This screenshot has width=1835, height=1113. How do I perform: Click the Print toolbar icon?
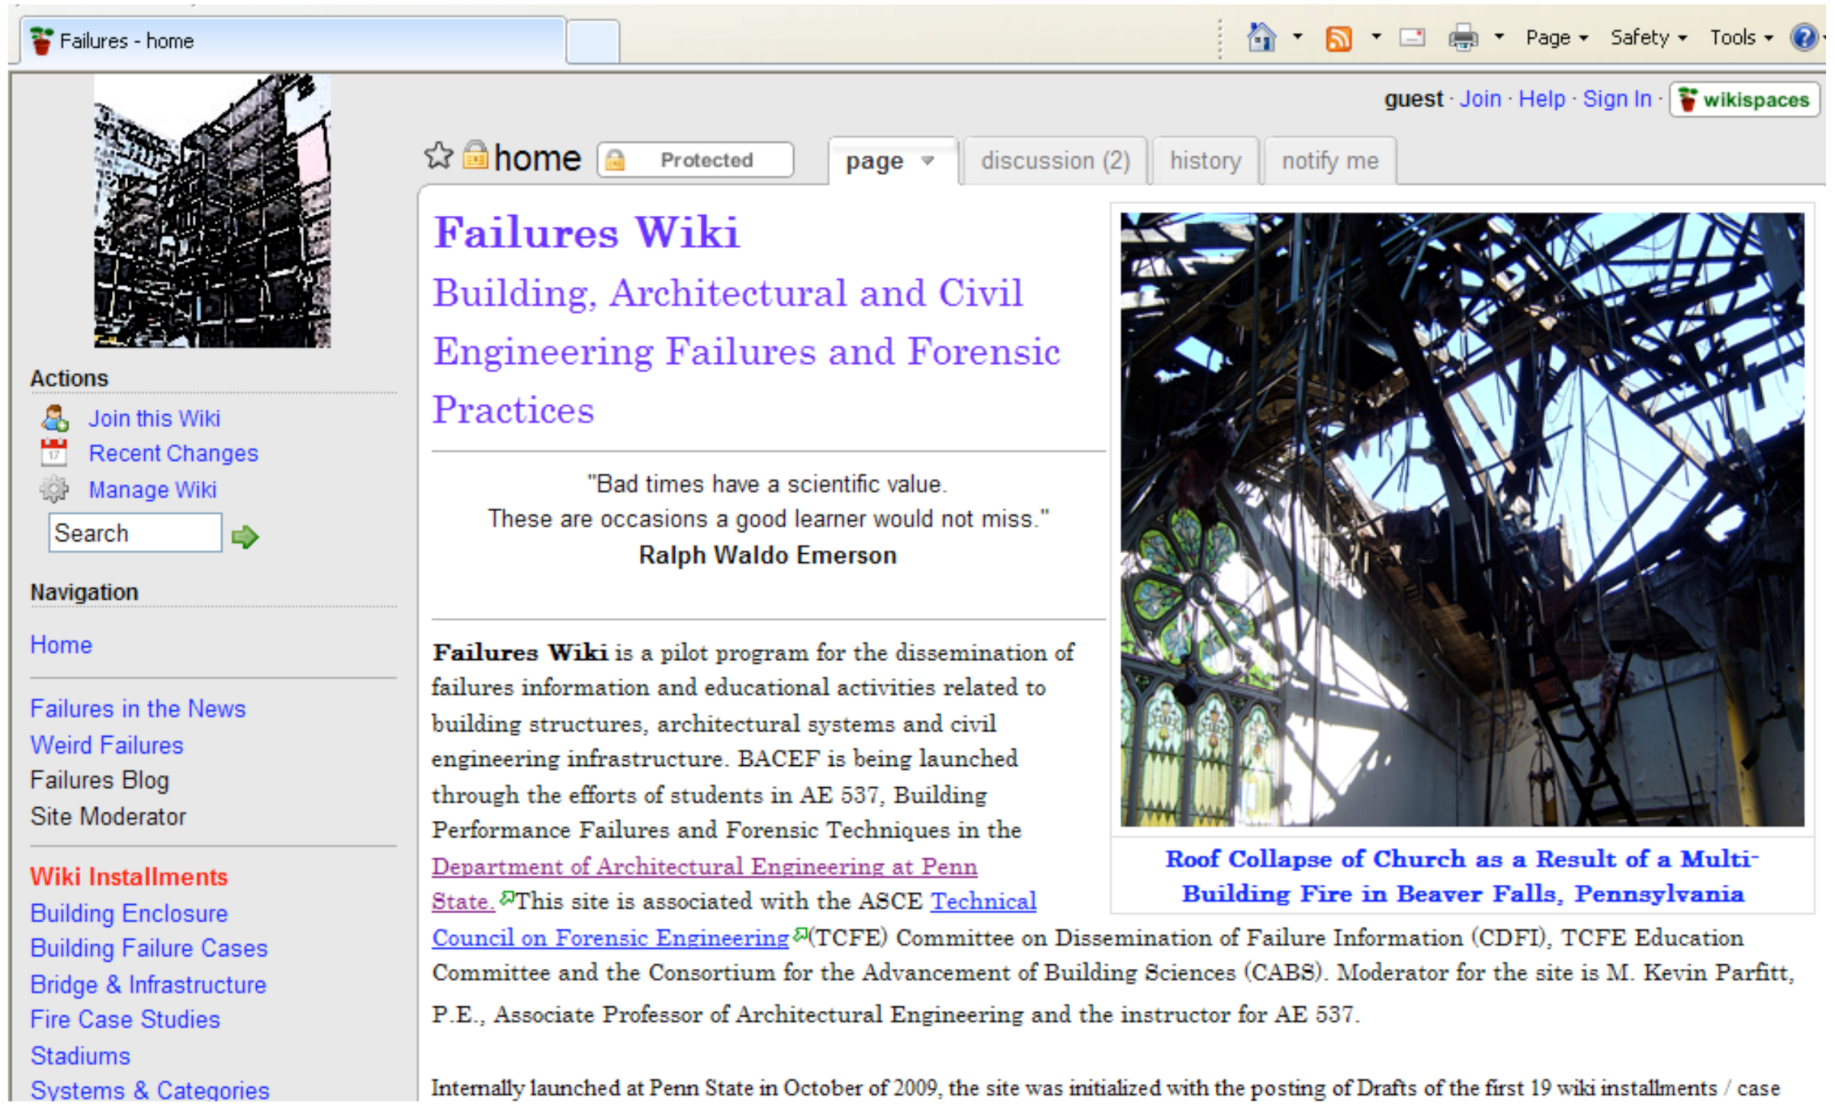pyautogui.click(x=1462, y=37)
